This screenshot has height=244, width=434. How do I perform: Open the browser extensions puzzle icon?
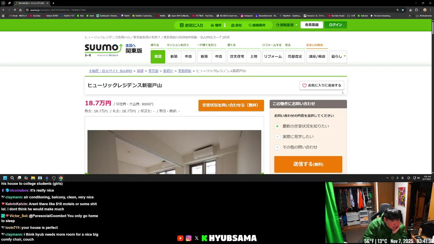416,10
